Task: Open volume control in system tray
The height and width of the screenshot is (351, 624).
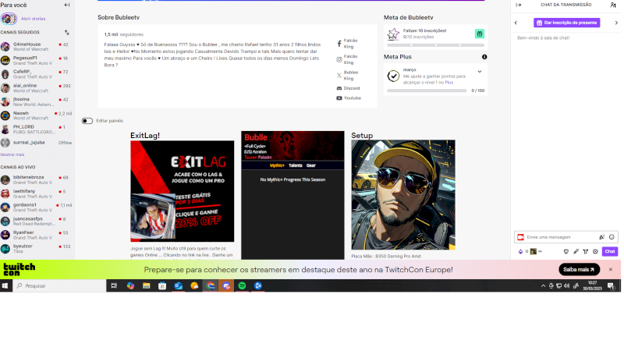Action: (566, 285)
